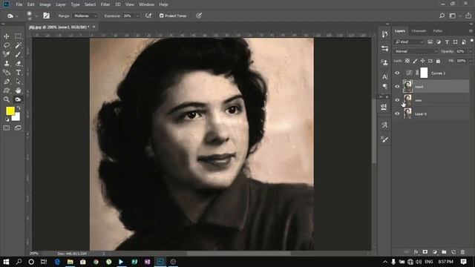The height and width of the screenshot is (267, 475).
Task: Select the Lasso tool
Action: click(7, 45)
